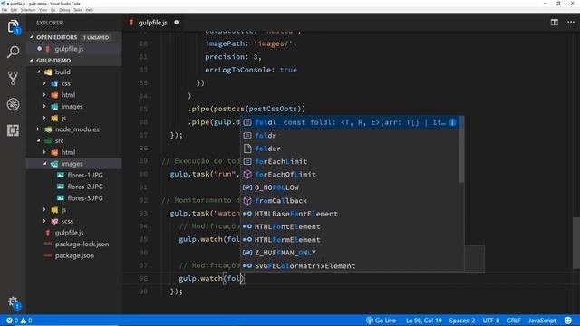The image size is (580, 326).
Task: Switch to the gulpfile.js editor tab
Action: 152,23
